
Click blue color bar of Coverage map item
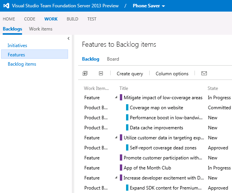tap(127, 108)
